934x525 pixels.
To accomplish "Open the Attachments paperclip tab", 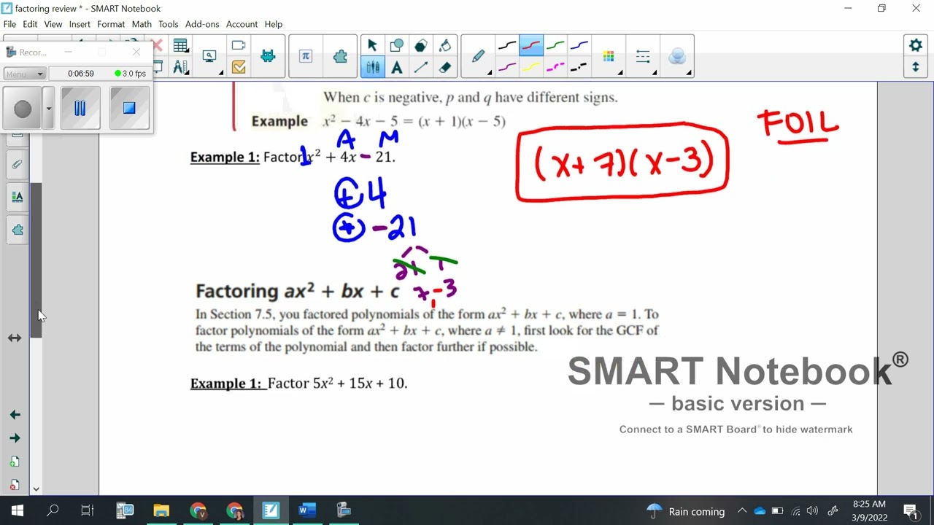I will tap(18, 165).
